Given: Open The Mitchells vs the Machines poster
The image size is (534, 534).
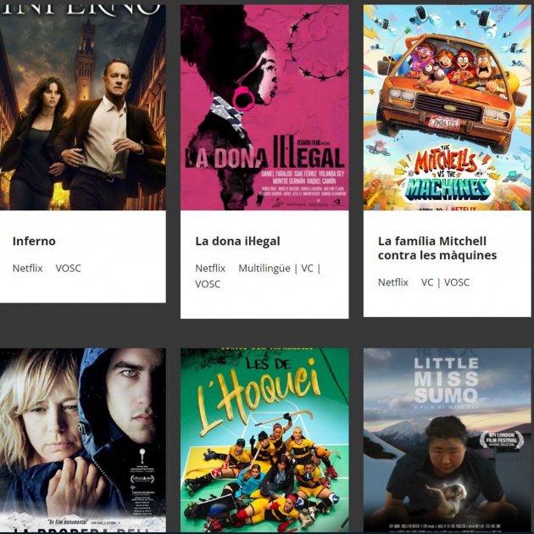Looking at the screenshot, I should coord(448,108).
